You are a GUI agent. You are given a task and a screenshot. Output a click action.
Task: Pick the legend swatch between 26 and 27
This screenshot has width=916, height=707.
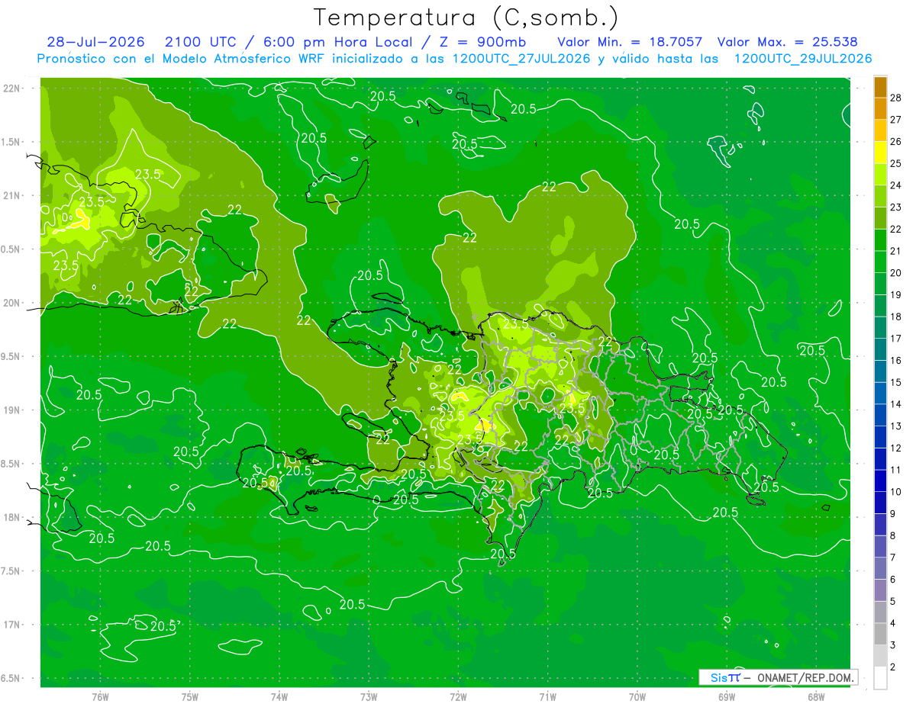tap(880, 130)
